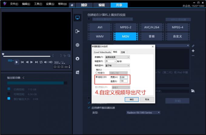The width and height of the screenshot is (206, 135).
Task: Click the edit profile pencil icon
Action: [x=193, y=46]
